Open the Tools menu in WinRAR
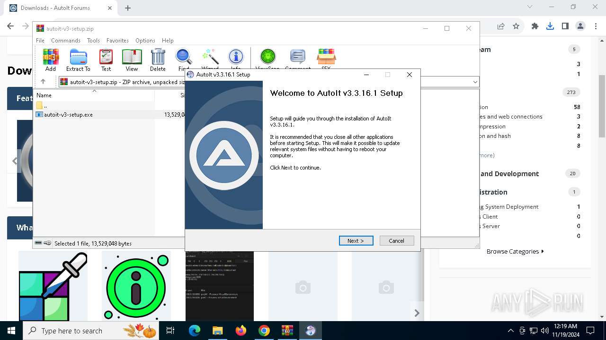606x340 pixels. tap(93, 41)
